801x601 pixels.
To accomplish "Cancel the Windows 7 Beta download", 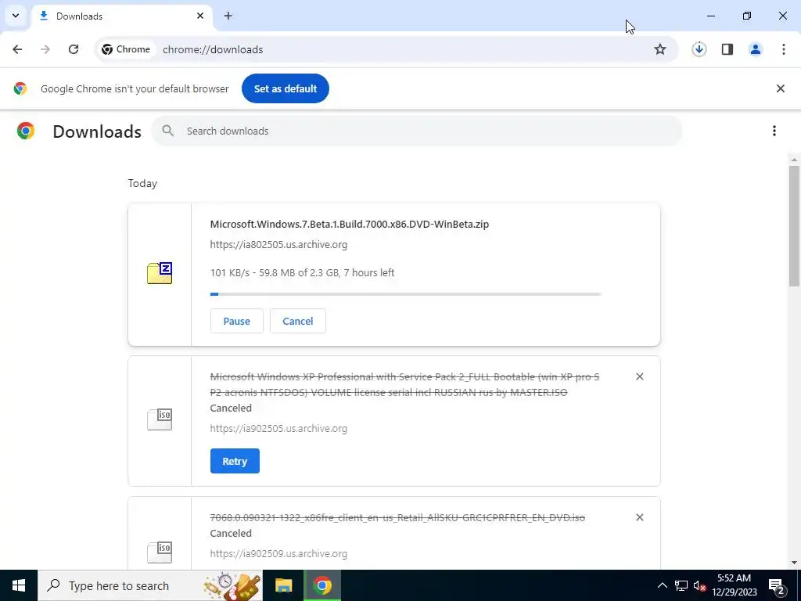I will [298, 321].
